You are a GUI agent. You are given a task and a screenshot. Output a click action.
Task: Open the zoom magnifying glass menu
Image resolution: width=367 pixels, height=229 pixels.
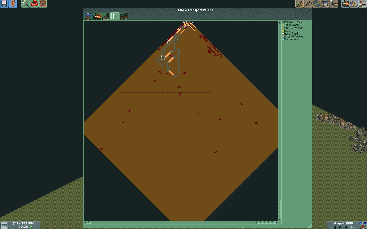25,4
